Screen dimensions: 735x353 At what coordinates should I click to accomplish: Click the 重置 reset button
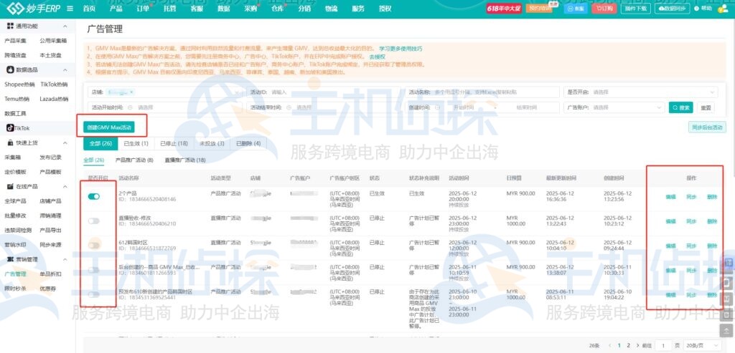click(706, 107)
